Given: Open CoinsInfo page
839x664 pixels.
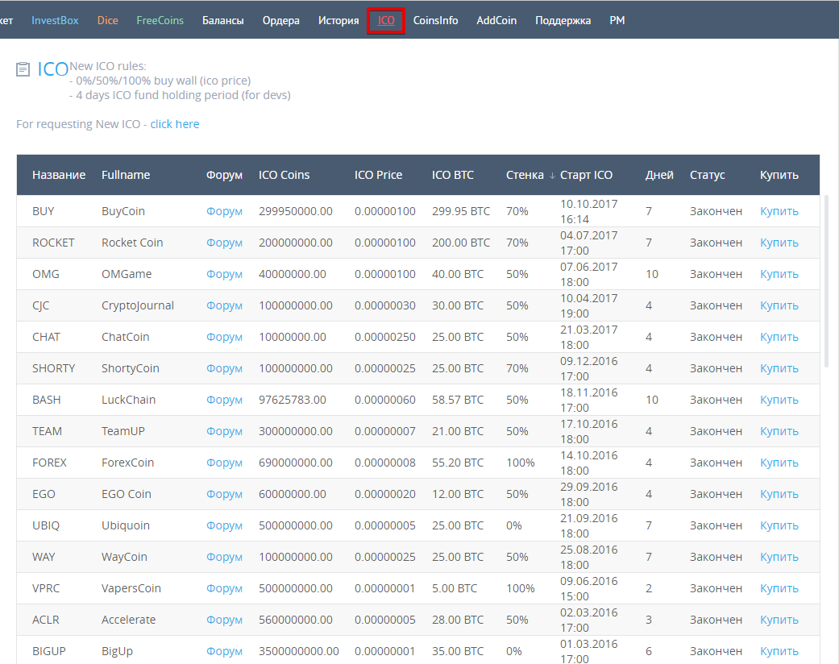Looking at the screenshot, I should coord(435,20).
